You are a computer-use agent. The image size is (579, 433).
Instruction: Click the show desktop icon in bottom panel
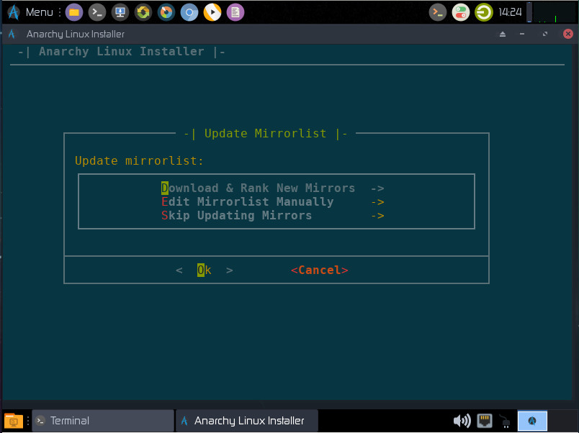(13, 421)
